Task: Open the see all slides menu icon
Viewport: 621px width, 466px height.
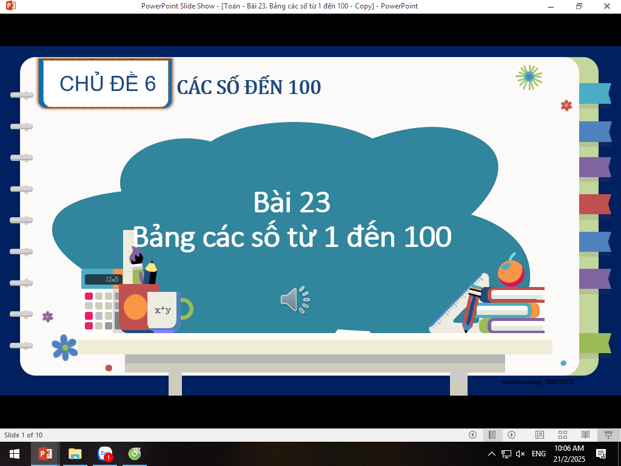Action: click(x=492, y=435)
